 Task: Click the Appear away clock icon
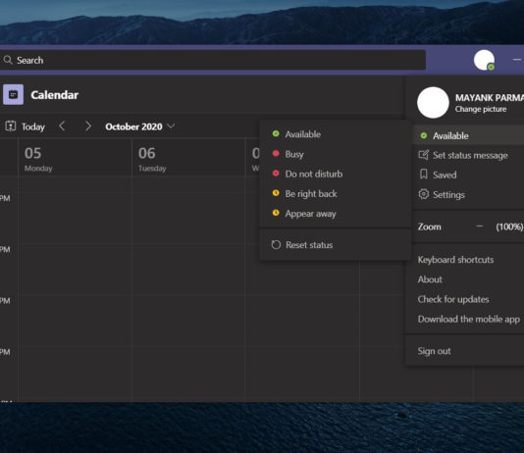pos(276,213)
